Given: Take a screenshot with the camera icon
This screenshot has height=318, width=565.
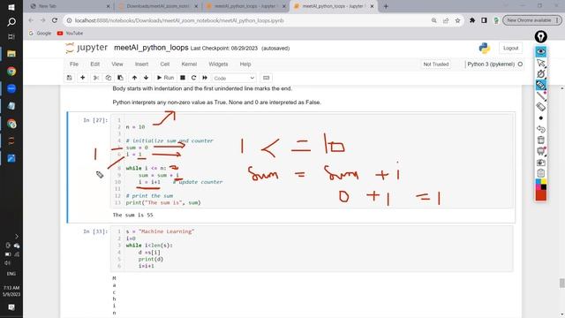Looking at the screenshot, I should click(x=540, y=163).
